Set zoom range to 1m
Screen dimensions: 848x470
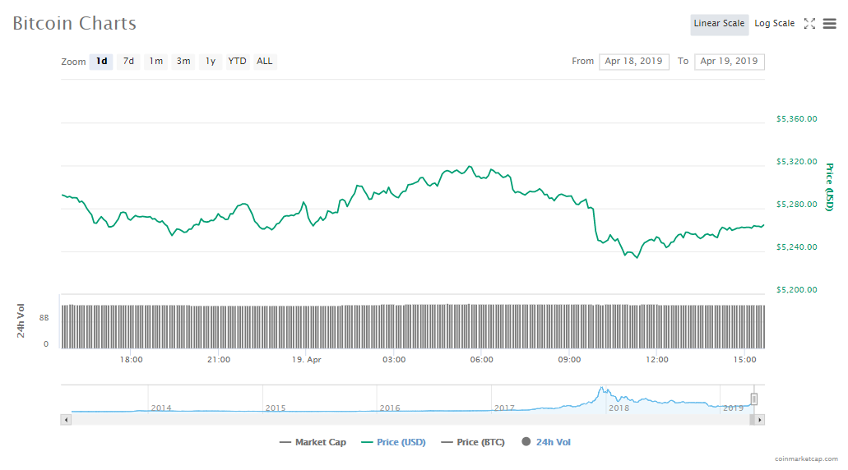pyautogui.click(x=155, y=61)
